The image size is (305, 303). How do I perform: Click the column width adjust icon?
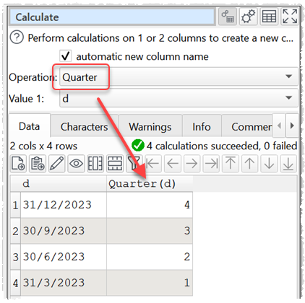(95, 164)
